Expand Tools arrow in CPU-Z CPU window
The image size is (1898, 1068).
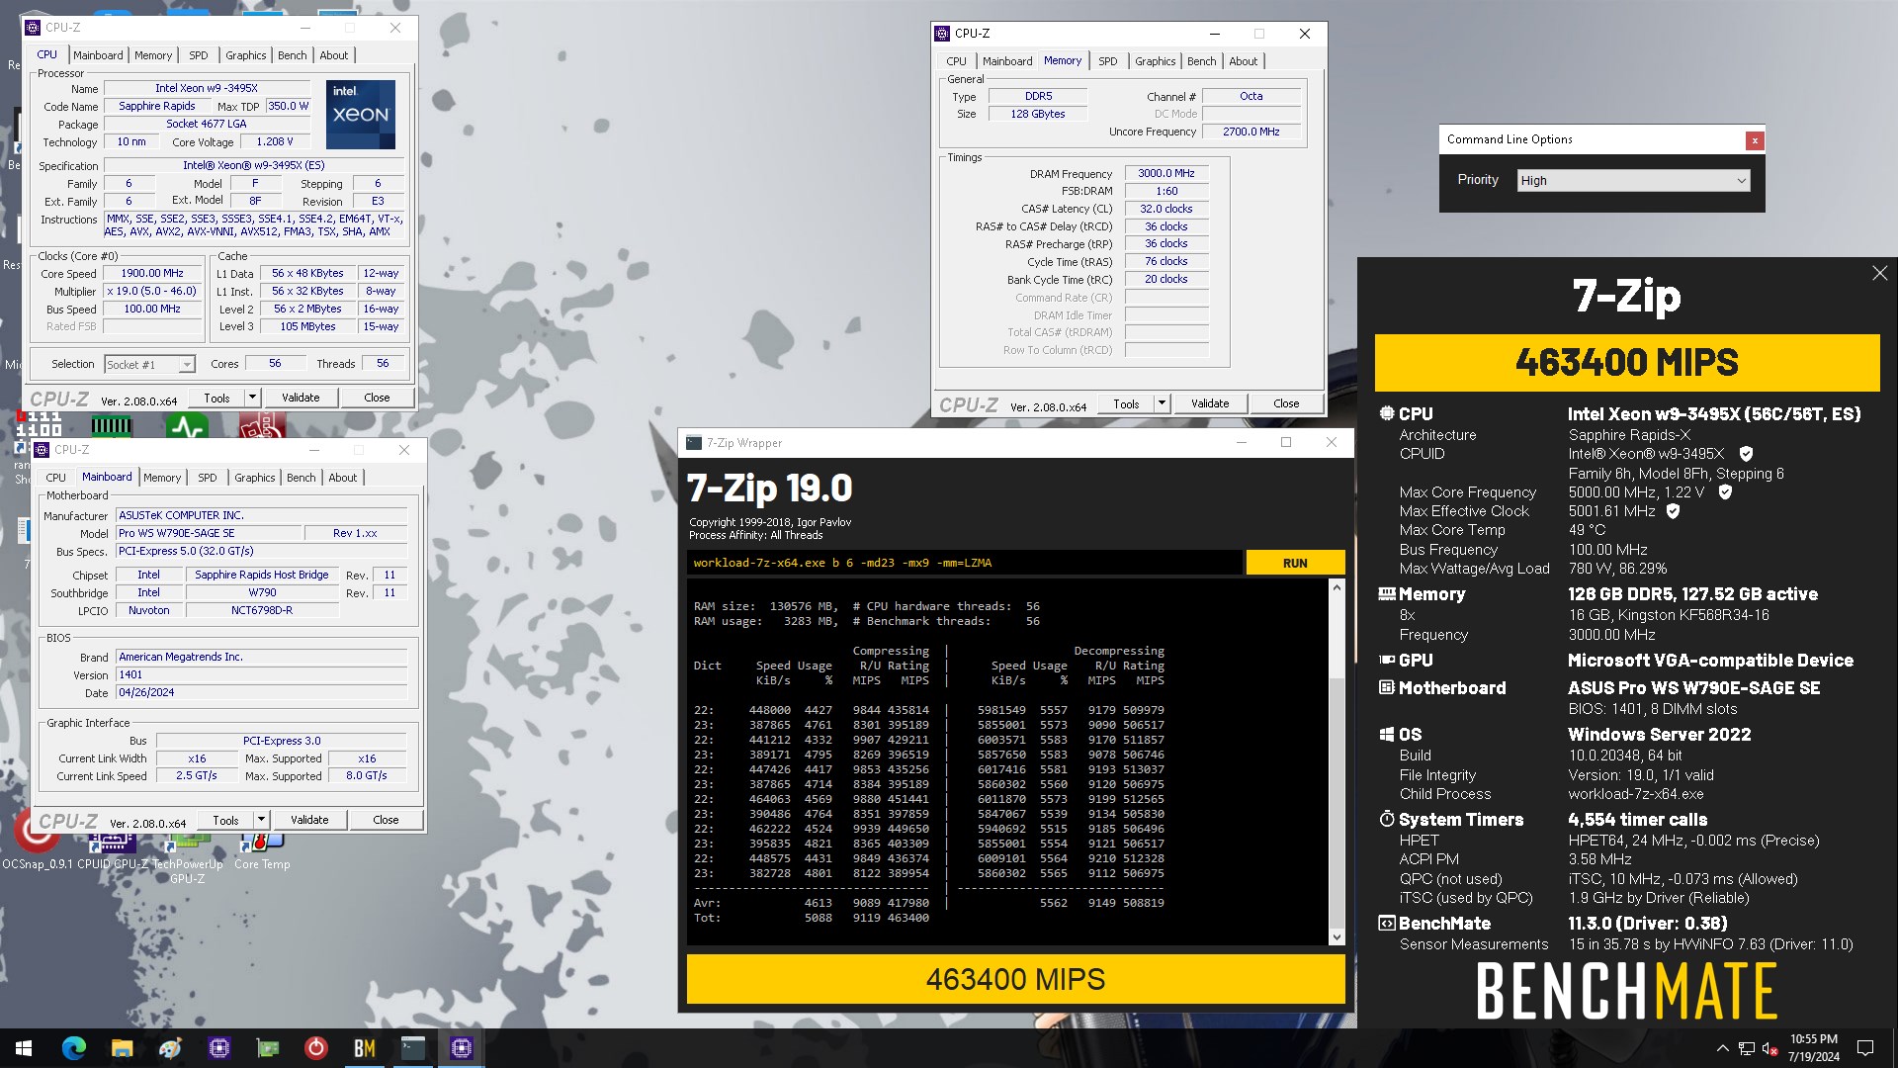point(252,398)
